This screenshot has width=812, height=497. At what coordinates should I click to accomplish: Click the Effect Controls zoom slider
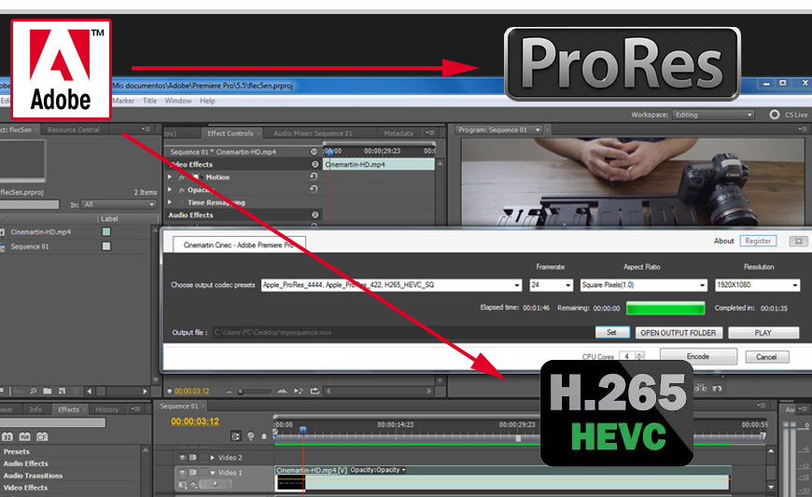coord(255,392)
